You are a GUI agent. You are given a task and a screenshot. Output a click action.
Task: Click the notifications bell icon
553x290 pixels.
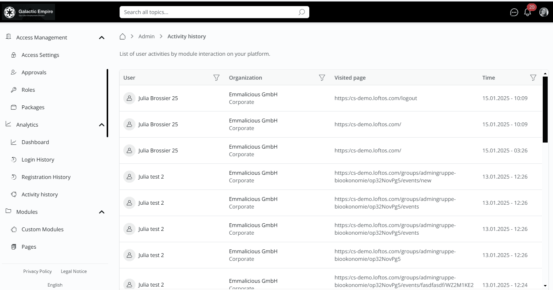point(528,12)
